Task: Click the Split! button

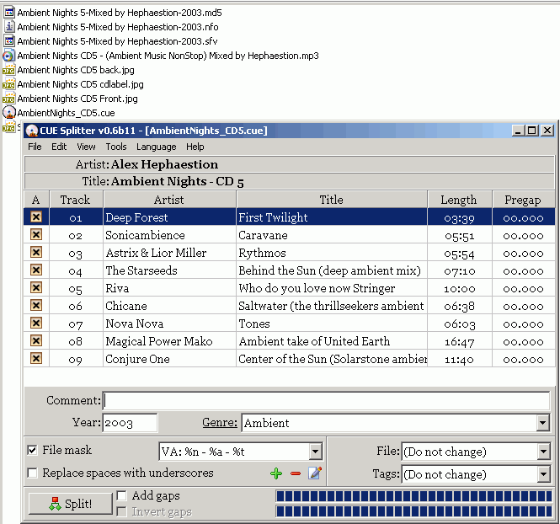Action: (71, 504)
